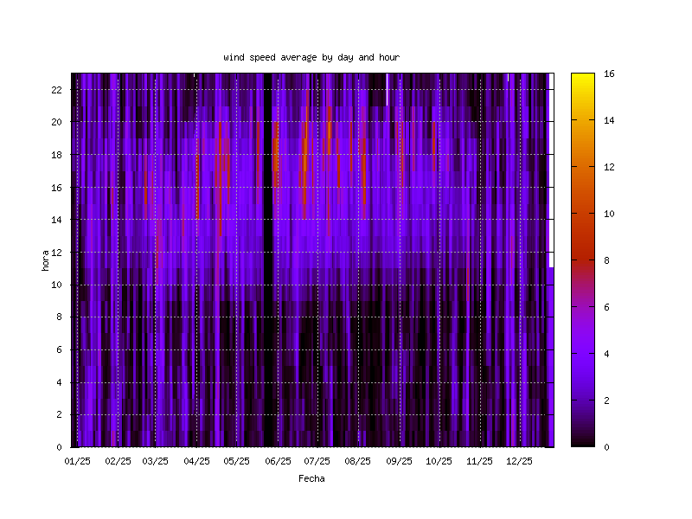This screenshot has height=519, width=692.
Task: Select the 07/25 date tick label
Action: click(x=317, y=461)
